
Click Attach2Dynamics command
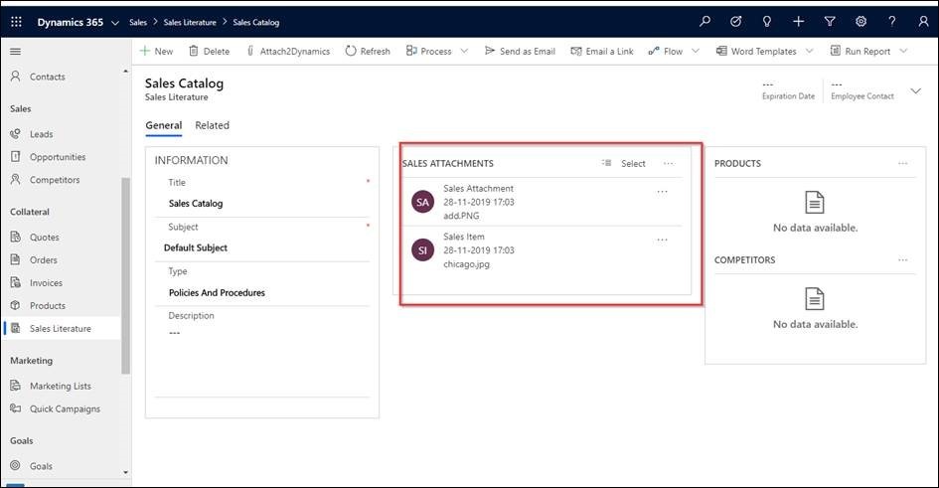(x=288, y=52)
